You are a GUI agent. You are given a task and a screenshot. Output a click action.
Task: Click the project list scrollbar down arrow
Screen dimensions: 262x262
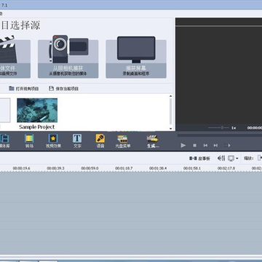(170, 129)
